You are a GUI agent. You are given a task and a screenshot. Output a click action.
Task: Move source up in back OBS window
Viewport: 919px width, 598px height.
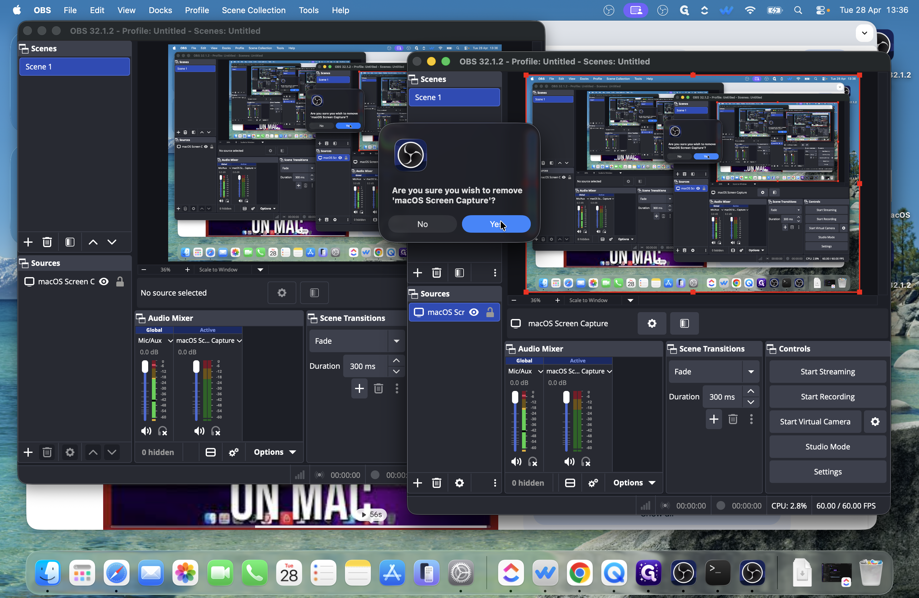(93, 452)
